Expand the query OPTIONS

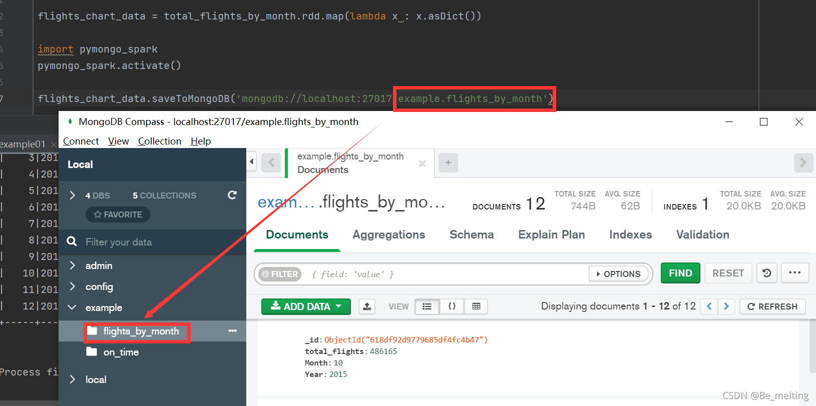click(x=619, y=274)
